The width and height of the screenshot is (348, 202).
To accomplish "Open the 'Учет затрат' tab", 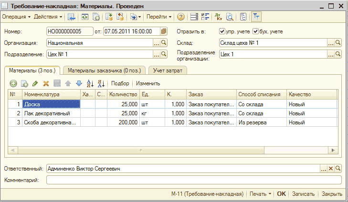I will pyautogui.click(x=168, y=70).
